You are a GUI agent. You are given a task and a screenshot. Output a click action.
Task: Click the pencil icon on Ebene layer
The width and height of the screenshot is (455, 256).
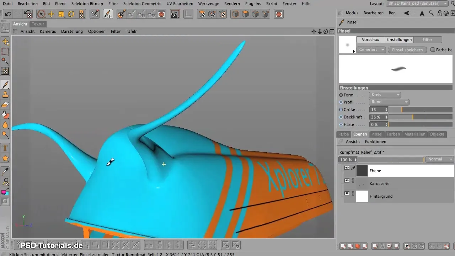[353, 168]
